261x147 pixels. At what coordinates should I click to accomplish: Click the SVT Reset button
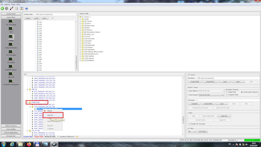click(202, 131)
